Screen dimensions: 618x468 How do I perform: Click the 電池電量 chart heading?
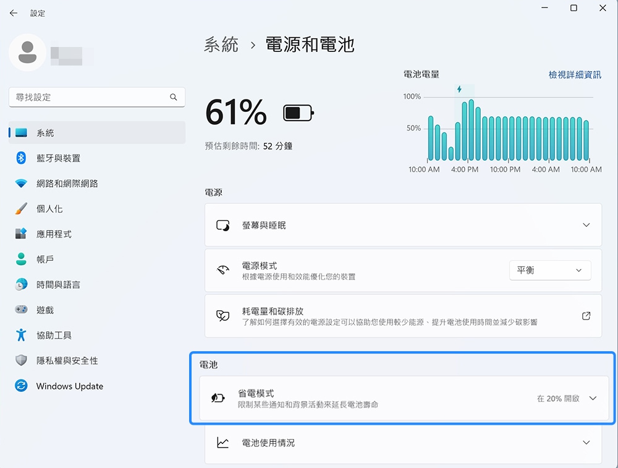[x=421, y=74]
